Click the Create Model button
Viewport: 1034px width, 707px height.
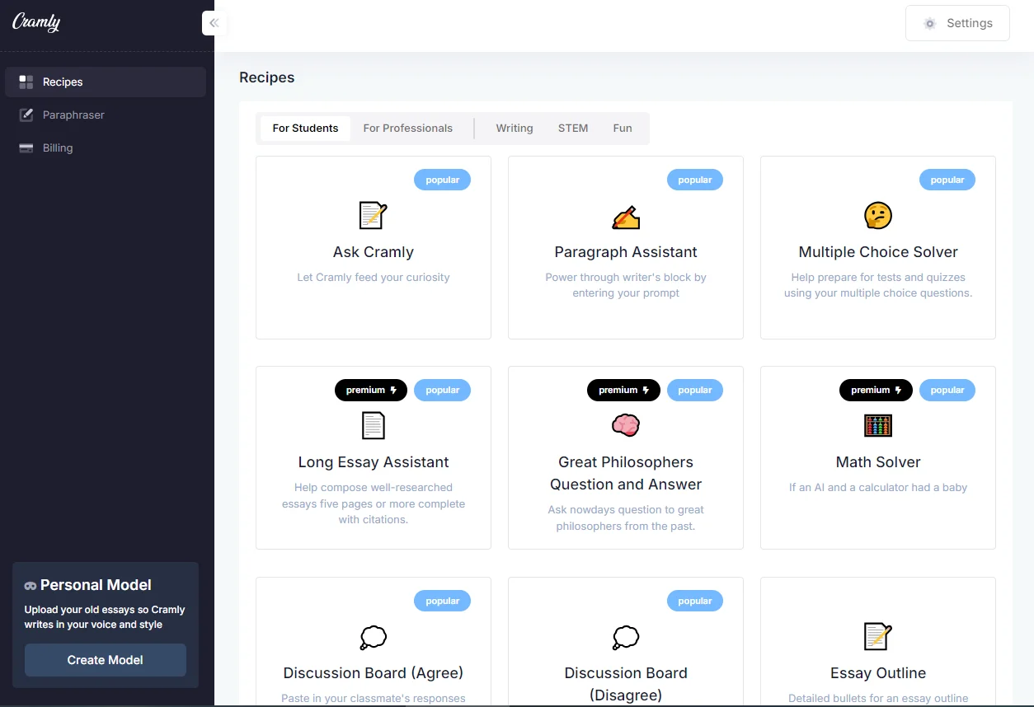[106, 660]
